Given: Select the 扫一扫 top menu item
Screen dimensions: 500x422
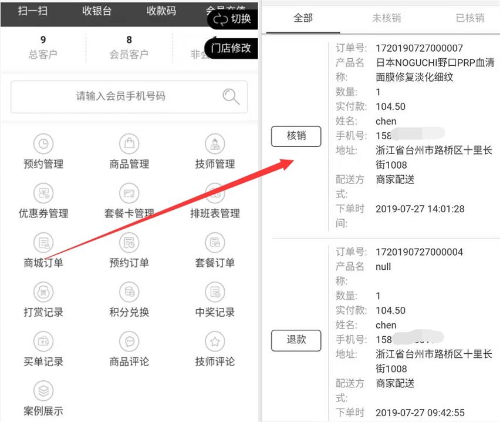Looking at the screenshot, I should point(32,11).
